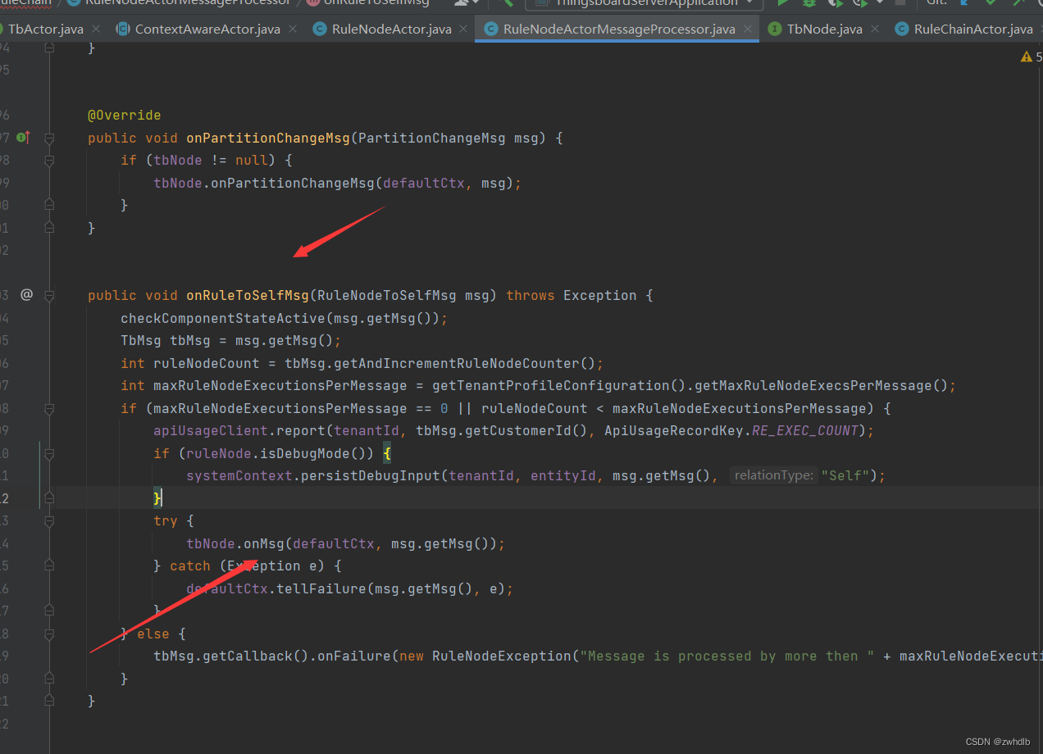Collapse the onRuleToSelfMsg method fold marker
Screen dimensions: 1043x754
click(49, 295)
